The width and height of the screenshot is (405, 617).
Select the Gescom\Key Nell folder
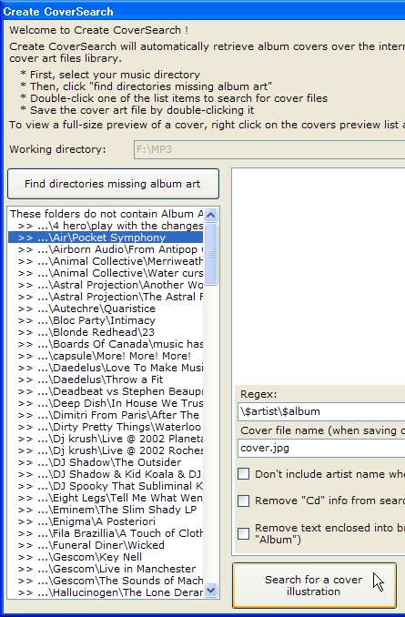(106, 557)
